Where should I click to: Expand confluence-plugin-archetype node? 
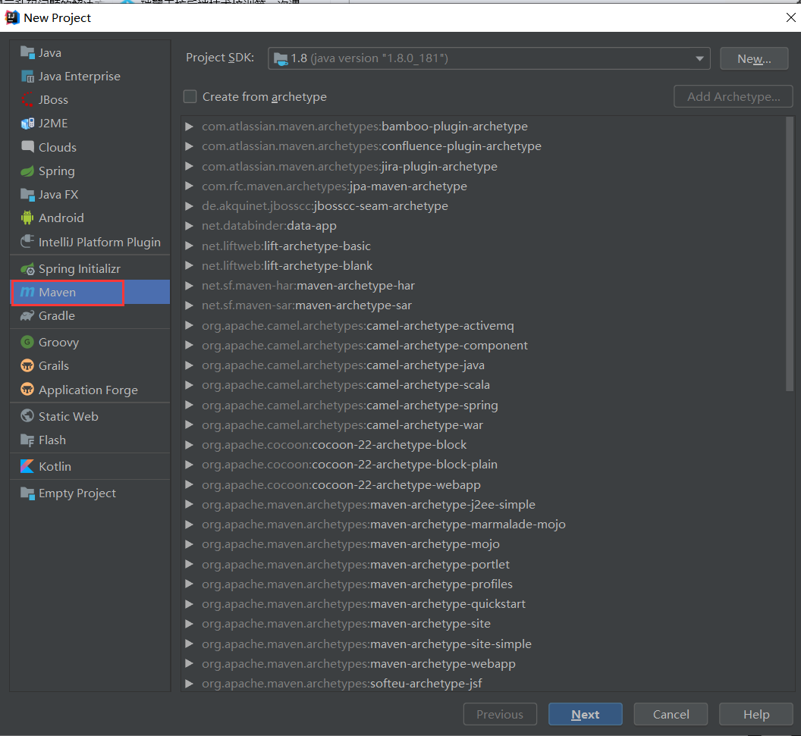[x=189, y=146]
